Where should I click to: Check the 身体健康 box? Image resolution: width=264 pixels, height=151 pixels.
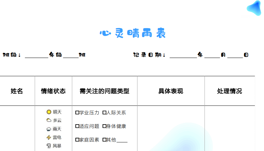point(104,126)
